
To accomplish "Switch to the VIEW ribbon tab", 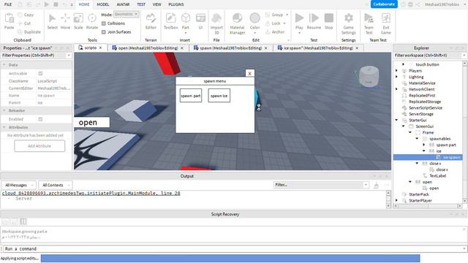I will (x=156, y=4).
